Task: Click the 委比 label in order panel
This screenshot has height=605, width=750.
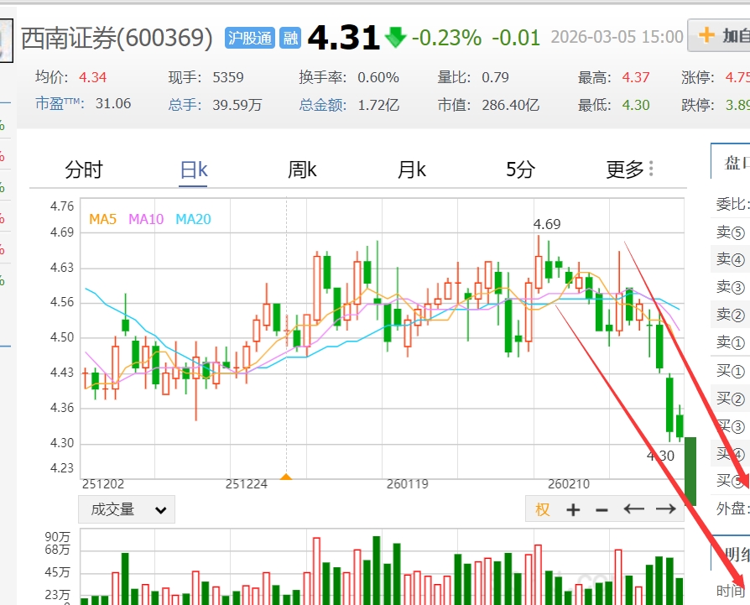Action: [x=731, y=204]
